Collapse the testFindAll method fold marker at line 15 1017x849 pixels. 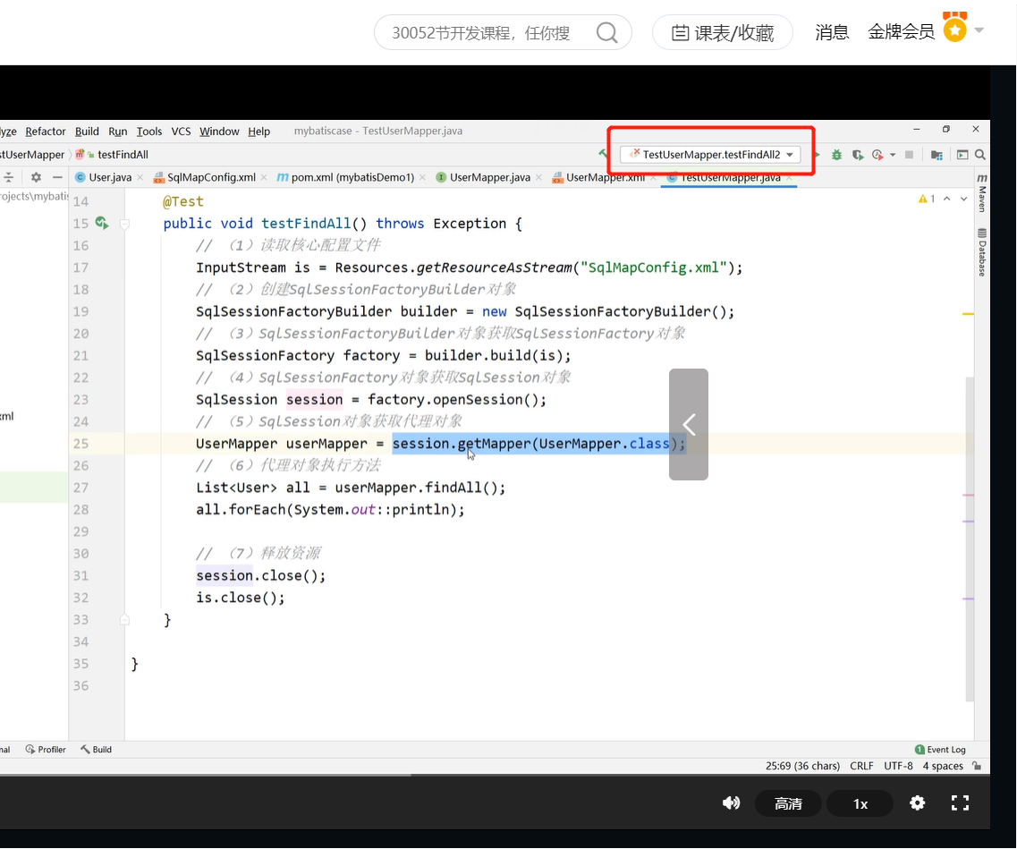(124, 224)
